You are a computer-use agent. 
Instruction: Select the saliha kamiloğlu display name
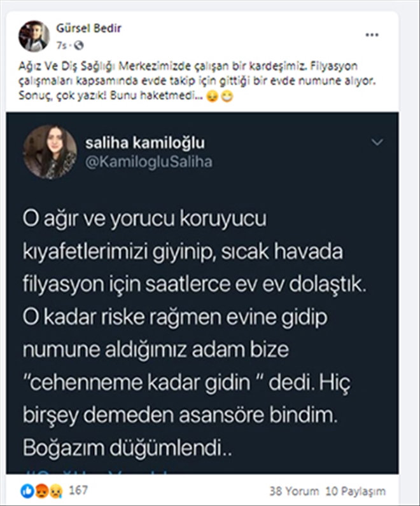tap(144, 142)
